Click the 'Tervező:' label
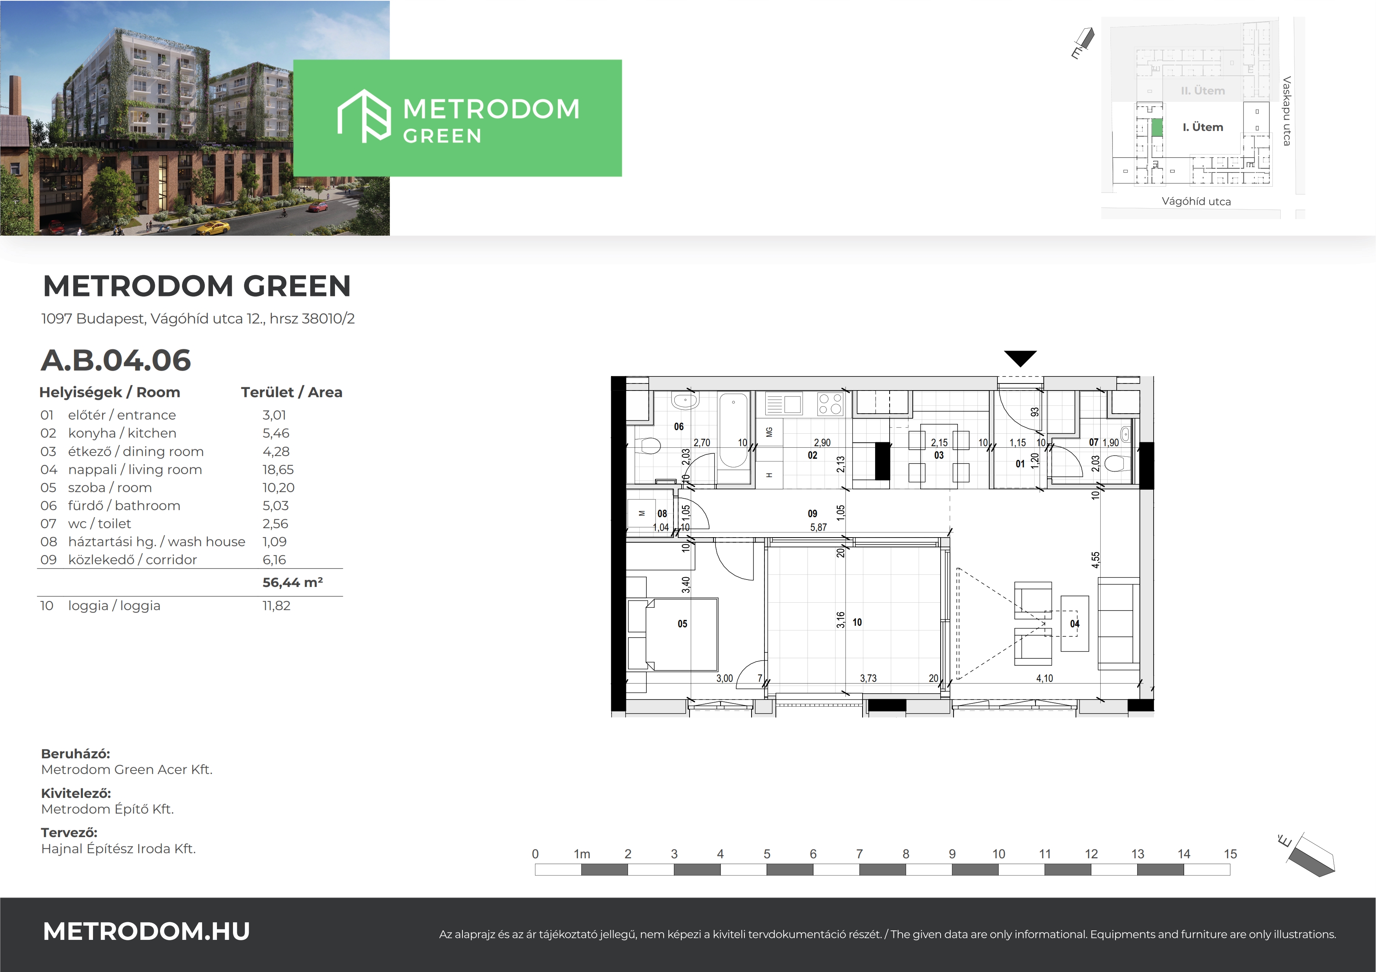 tap(69, 832)
